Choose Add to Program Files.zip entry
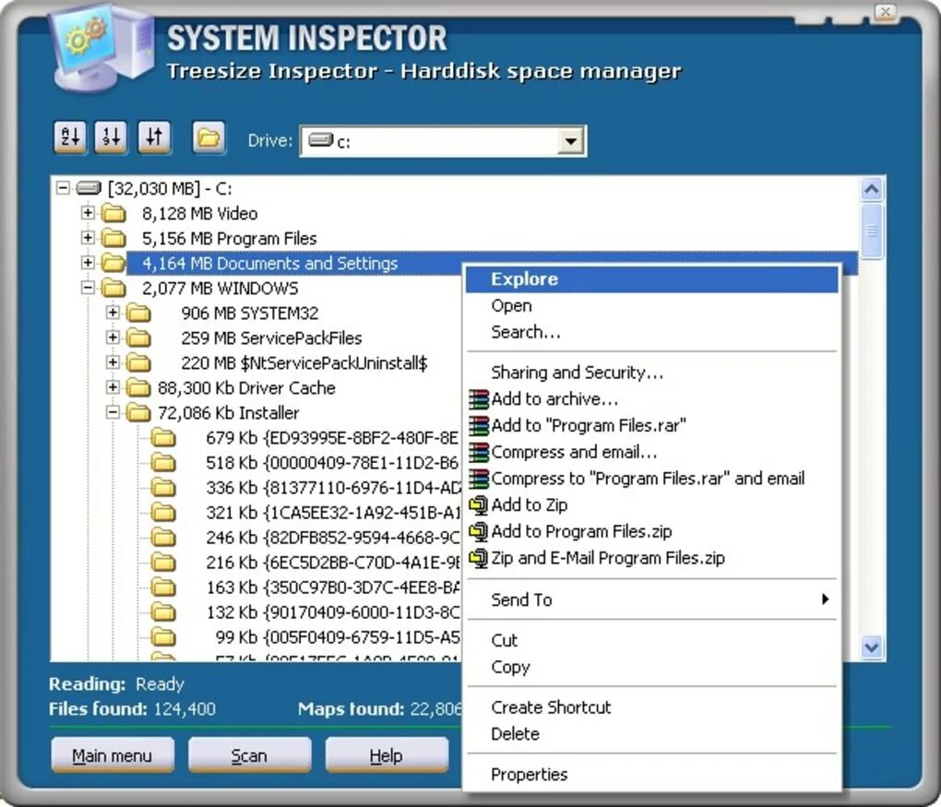This screenshot has height=807, width=941. [x=651, y=531]
